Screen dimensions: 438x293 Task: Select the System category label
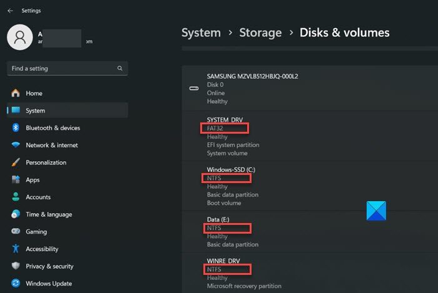(x=35, y=111)
